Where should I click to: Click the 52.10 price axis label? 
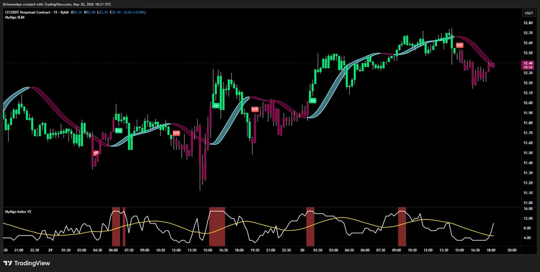528,93
